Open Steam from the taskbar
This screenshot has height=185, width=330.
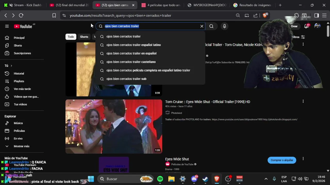205,179
